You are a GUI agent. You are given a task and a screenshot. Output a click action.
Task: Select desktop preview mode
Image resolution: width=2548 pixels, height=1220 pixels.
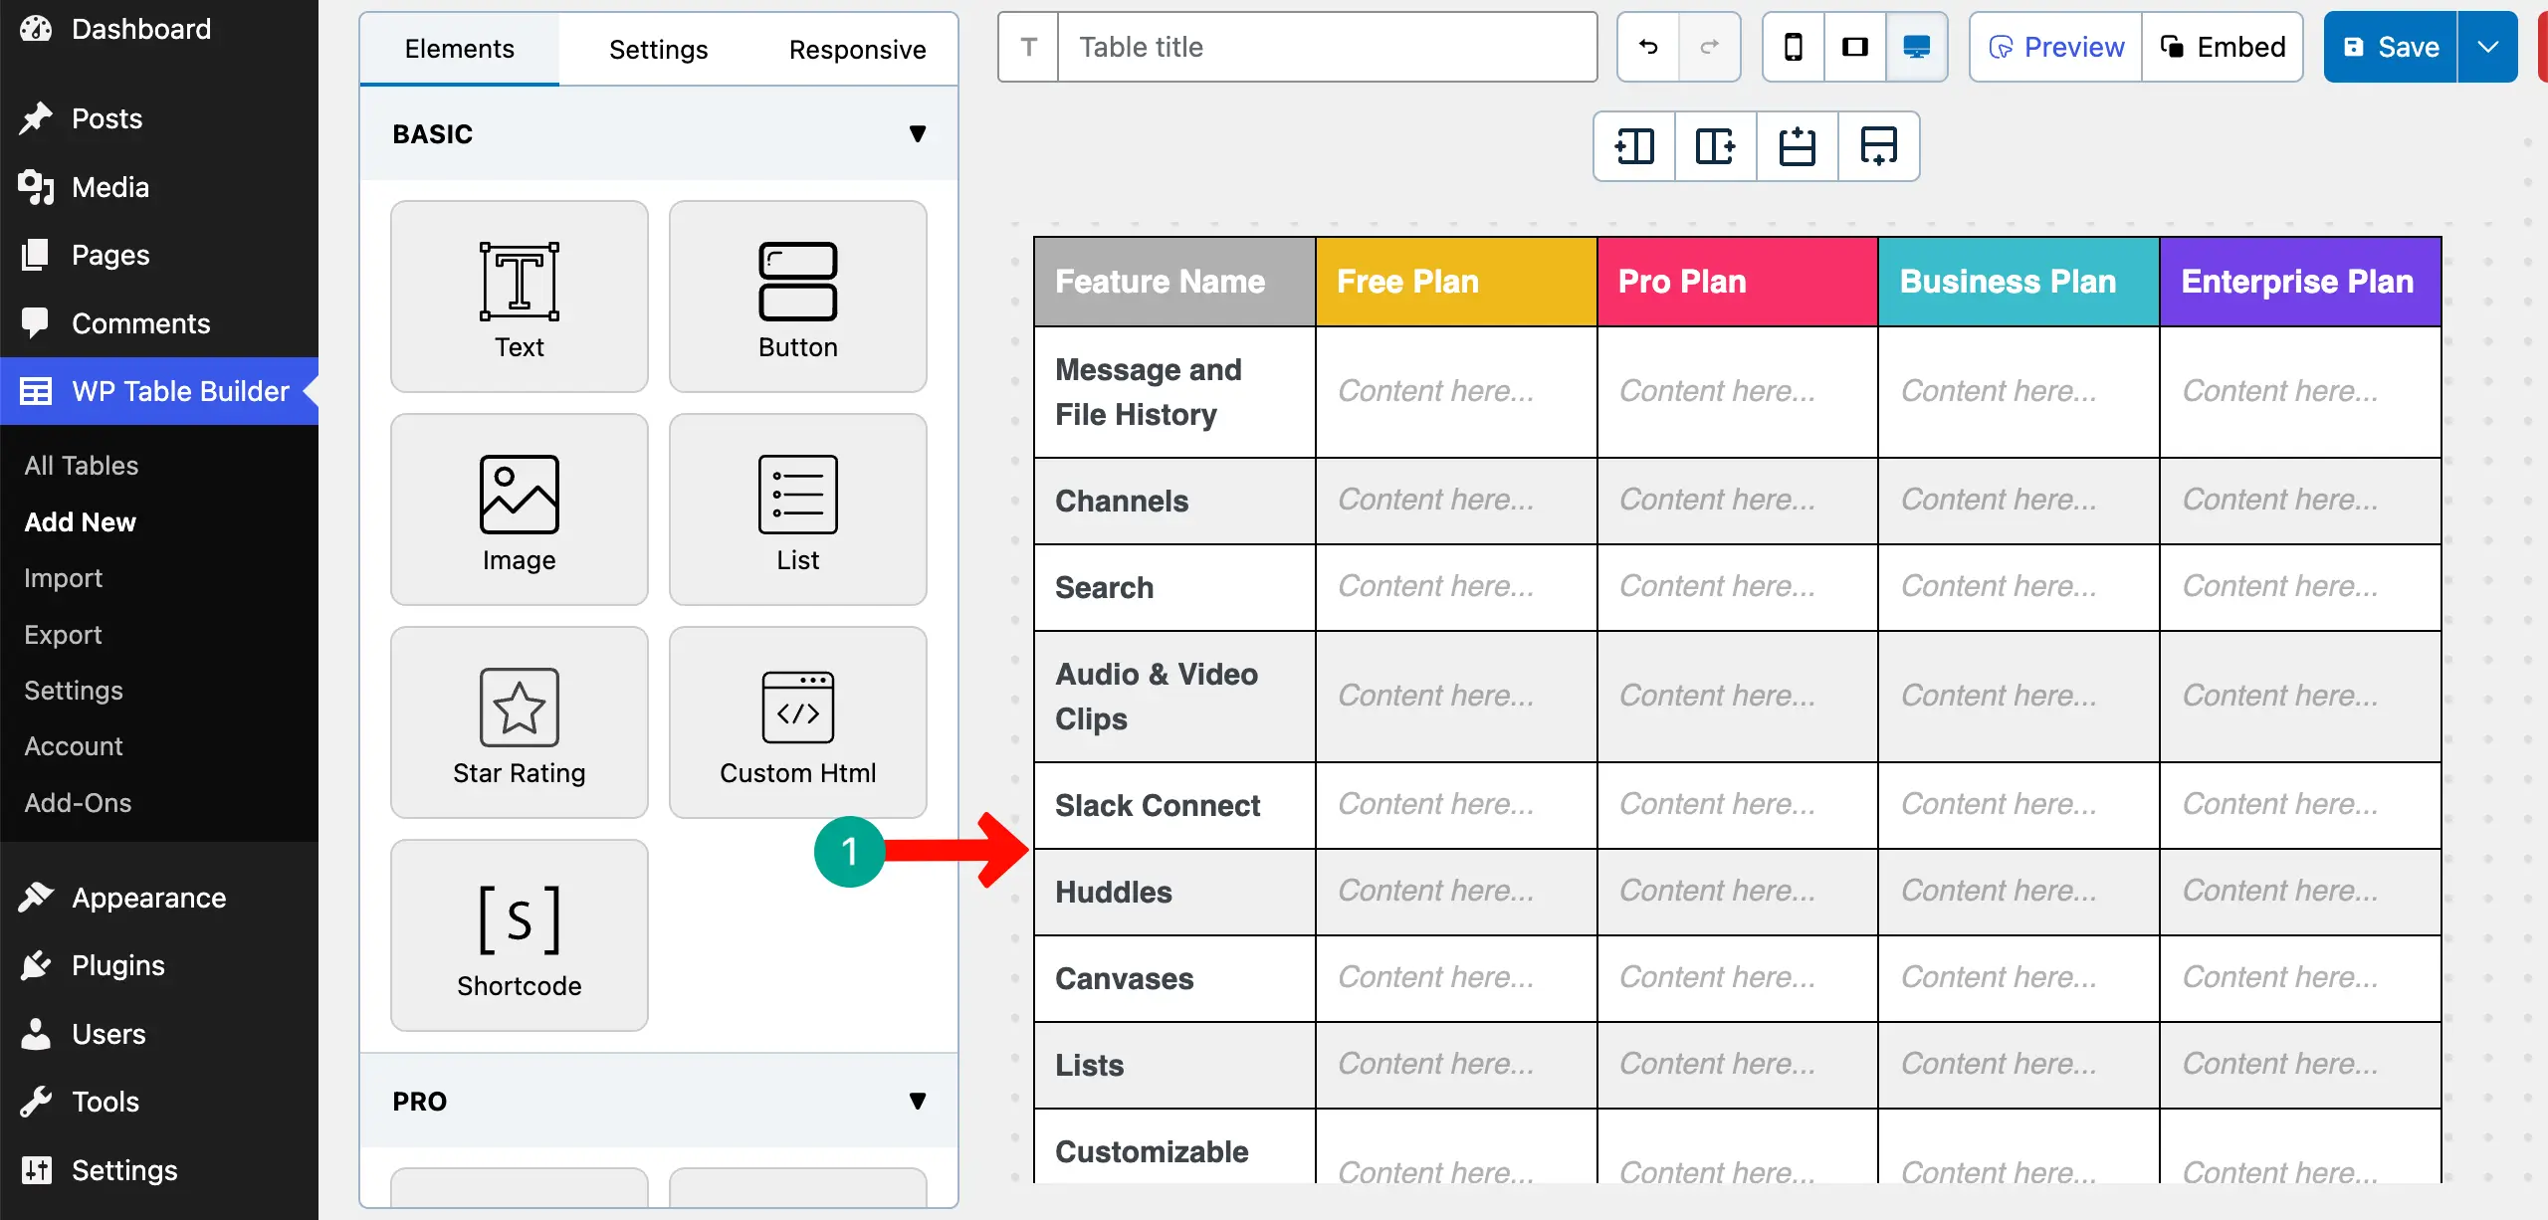click(1915, 46)
